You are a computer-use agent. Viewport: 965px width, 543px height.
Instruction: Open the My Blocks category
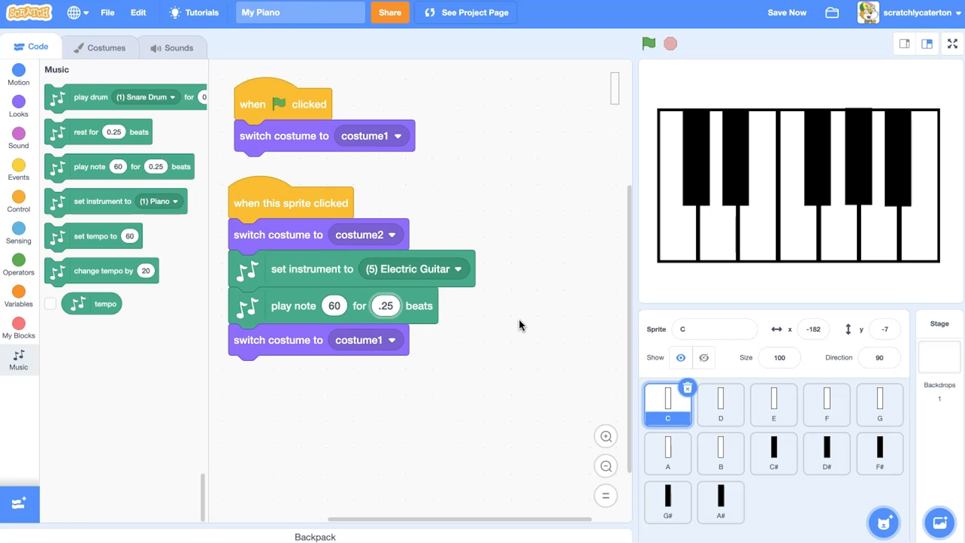[19, 328]
